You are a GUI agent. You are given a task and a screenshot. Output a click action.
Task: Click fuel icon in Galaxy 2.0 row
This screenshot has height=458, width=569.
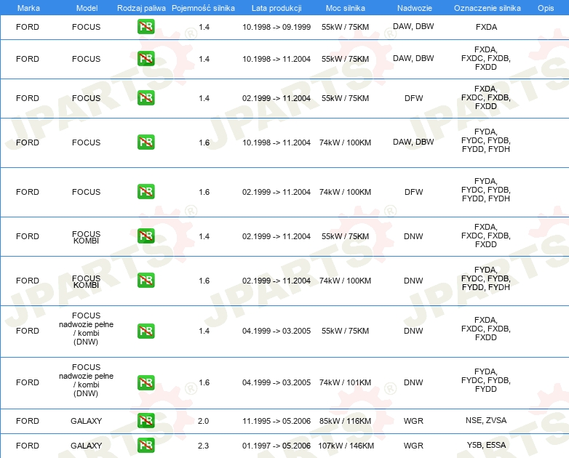coord(146,421)
